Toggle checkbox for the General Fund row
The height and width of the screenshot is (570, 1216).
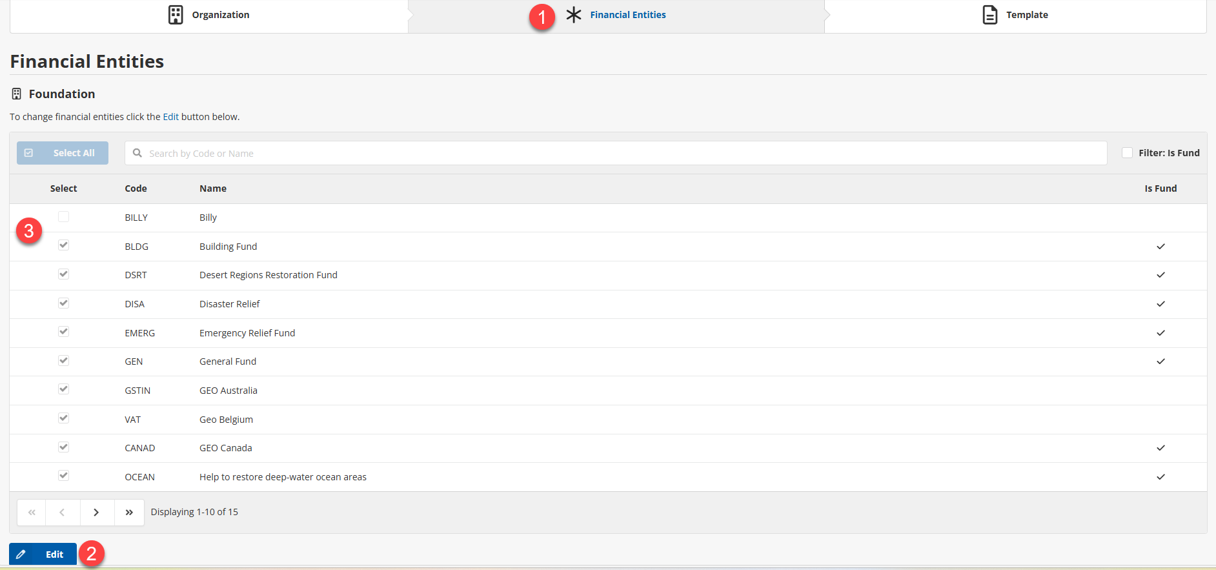click(63, 361)
